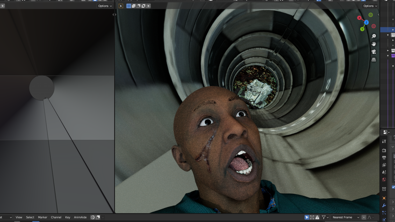This screenshot has height=222, width=395.
Task: Click the pan hand viewport gizmo
Action: coord(374,44)
